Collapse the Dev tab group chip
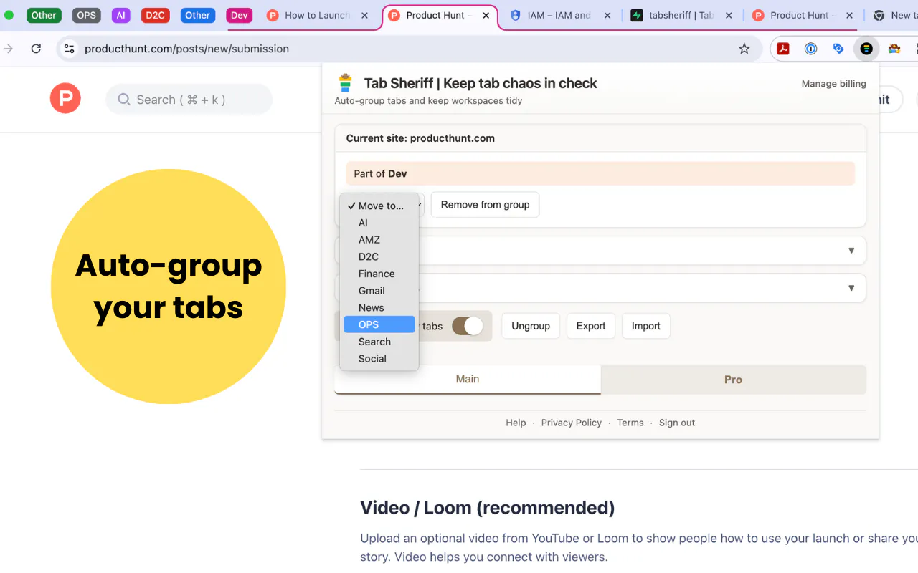The image size is (918, 573). 239,15
